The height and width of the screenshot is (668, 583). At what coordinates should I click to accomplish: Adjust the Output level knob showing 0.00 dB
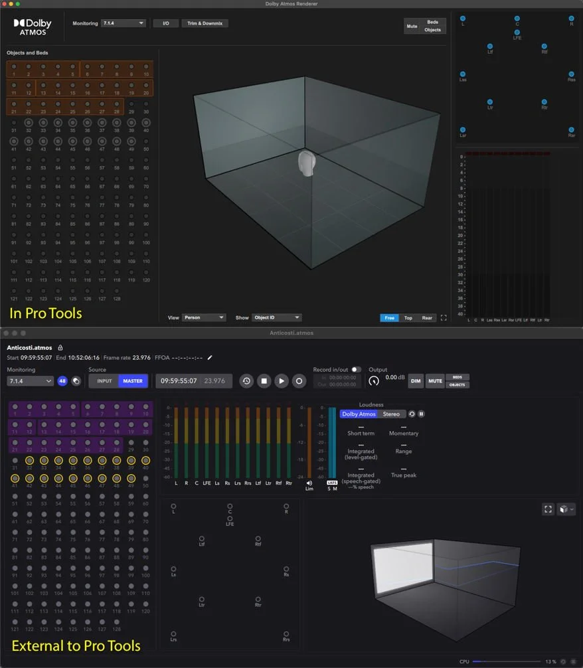coord(374,380)
